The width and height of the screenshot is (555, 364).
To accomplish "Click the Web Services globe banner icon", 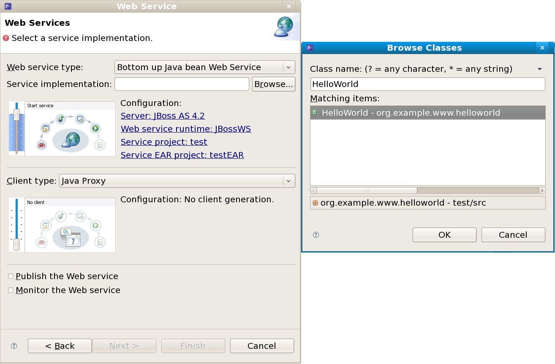I will click(x=284, y=27).
